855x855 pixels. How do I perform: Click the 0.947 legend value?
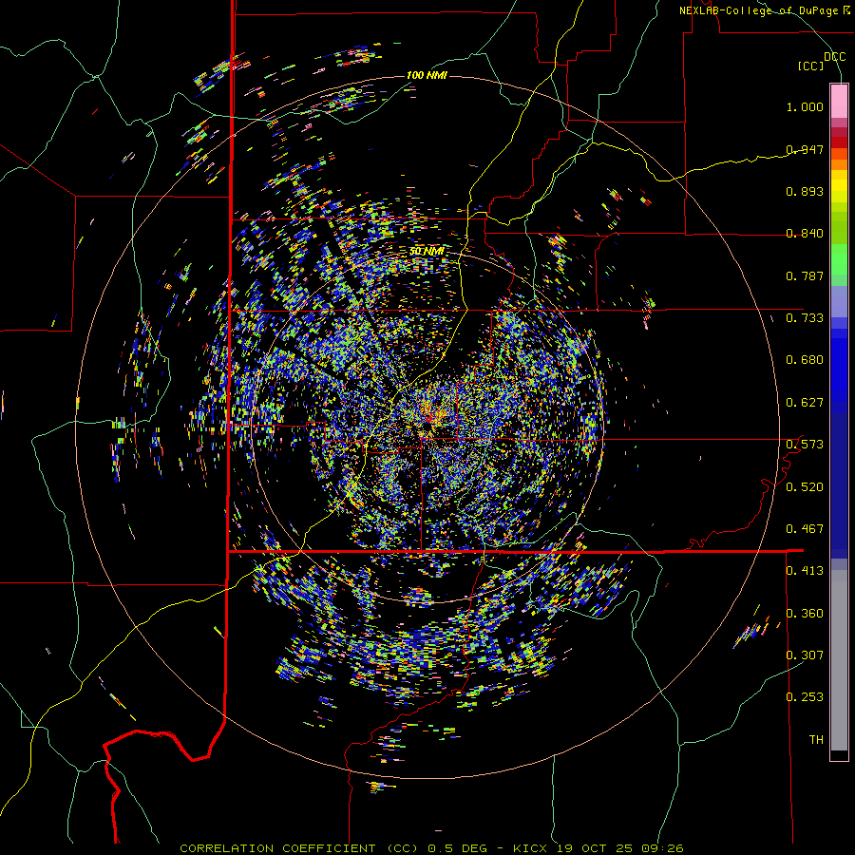click(805, 149)
